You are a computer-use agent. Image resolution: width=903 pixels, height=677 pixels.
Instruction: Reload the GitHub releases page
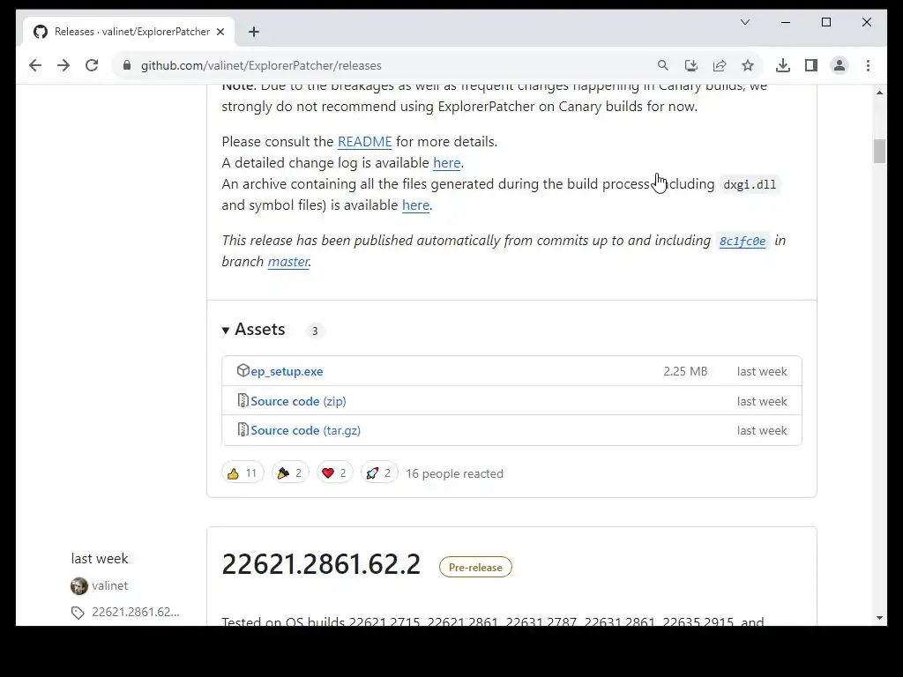(x=92, y=65)
